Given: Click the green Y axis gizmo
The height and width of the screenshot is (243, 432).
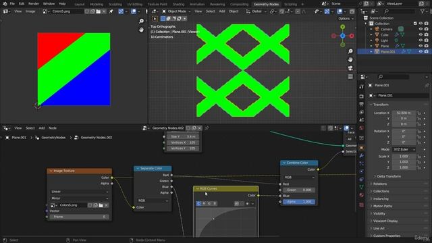Looking at the screenshot, I should point(343,27).
